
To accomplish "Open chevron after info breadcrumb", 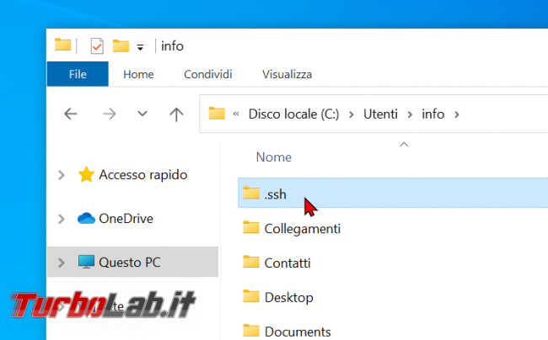I will click(x=457, y=114).
